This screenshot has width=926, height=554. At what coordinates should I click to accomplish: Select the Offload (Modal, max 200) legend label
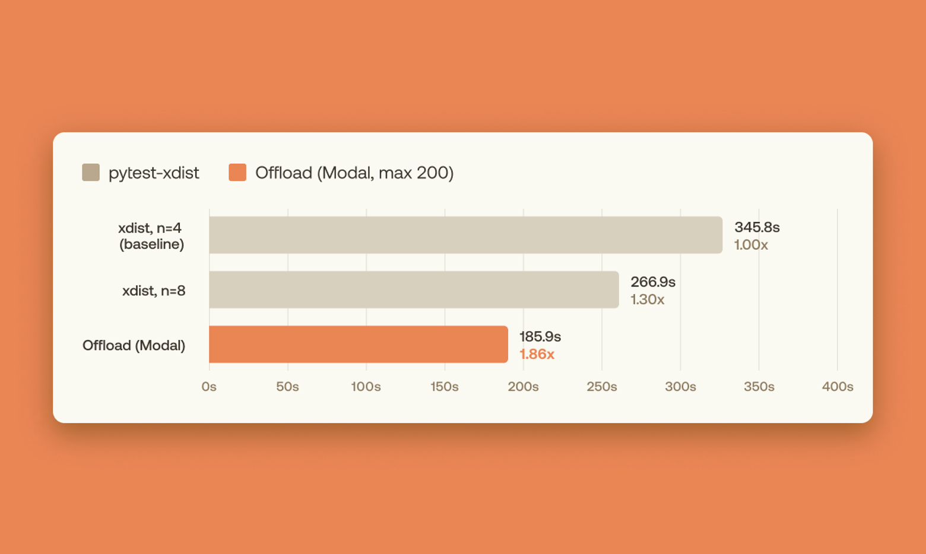[x=354, y=173]
